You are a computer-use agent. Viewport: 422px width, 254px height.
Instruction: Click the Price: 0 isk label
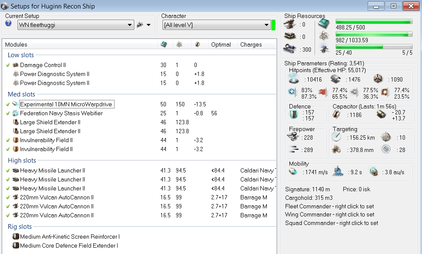tap(356, 189)
